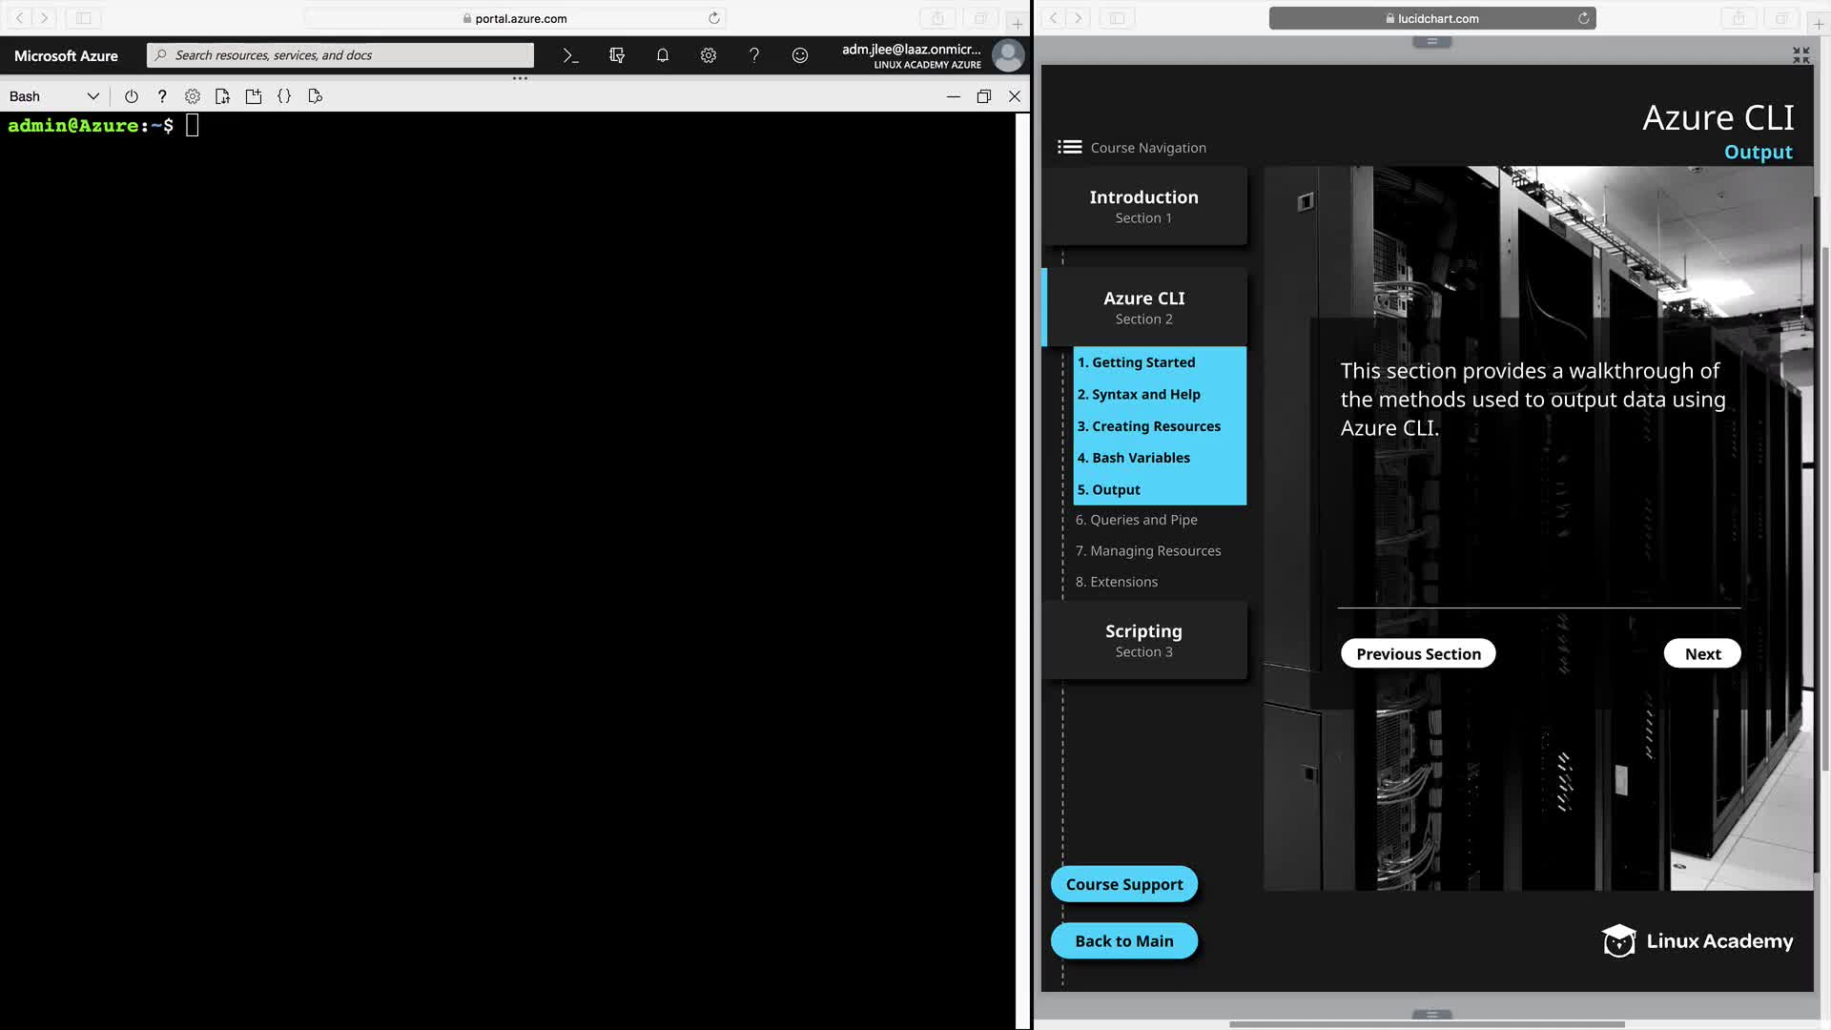
Task: Open new Cloud Shell session icon
Action: (254, 96)
